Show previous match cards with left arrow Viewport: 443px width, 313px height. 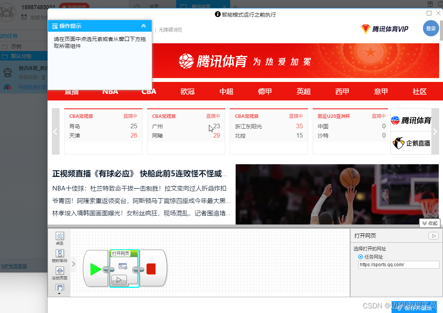(56, 131)
